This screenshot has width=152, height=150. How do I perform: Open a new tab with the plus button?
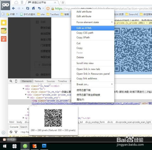point(63,3)
